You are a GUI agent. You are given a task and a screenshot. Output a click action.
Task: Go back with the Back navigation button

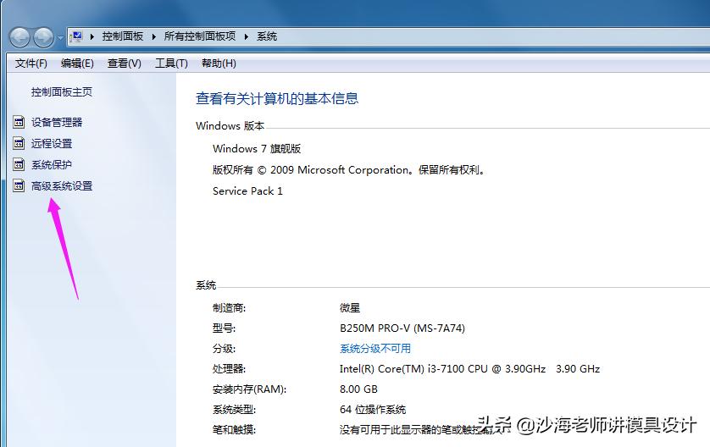19,37
